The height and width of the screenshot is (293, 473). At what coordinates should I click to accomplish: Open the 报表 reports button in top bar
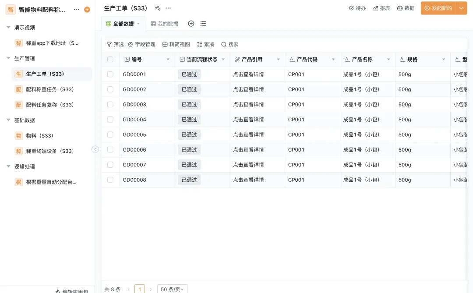click(381, 8)
